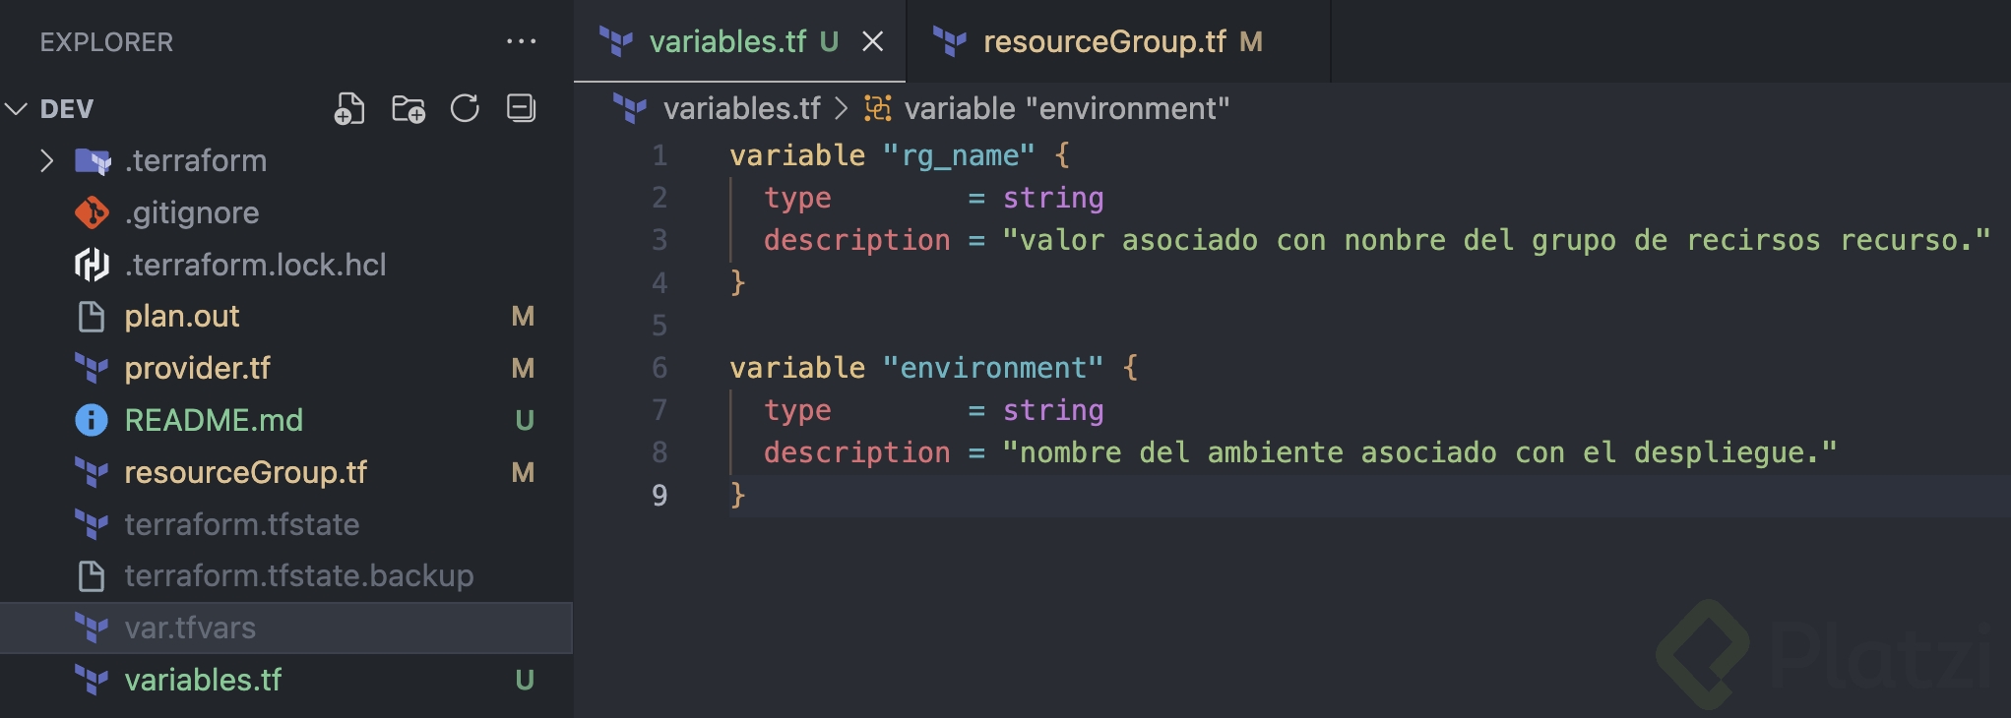Image resolution: width=2011 pixels, height=718 pixels.
Task: Open Explorer more actions ellipsis menu
Action: (521, 41)
